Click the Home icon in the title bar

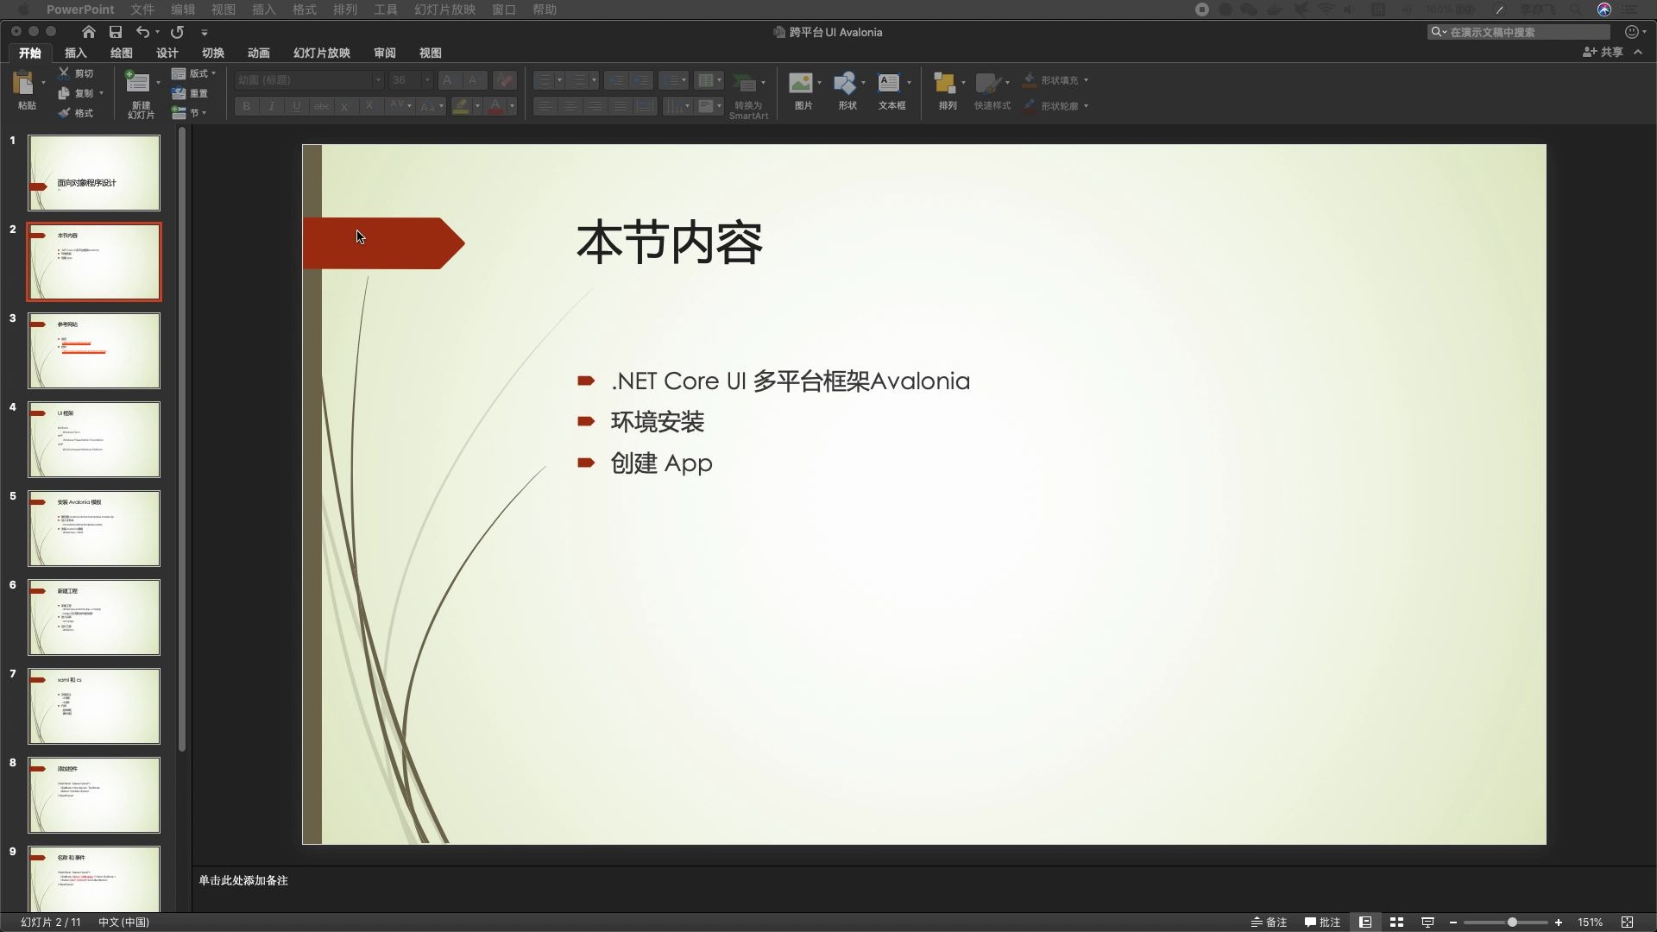89,32
